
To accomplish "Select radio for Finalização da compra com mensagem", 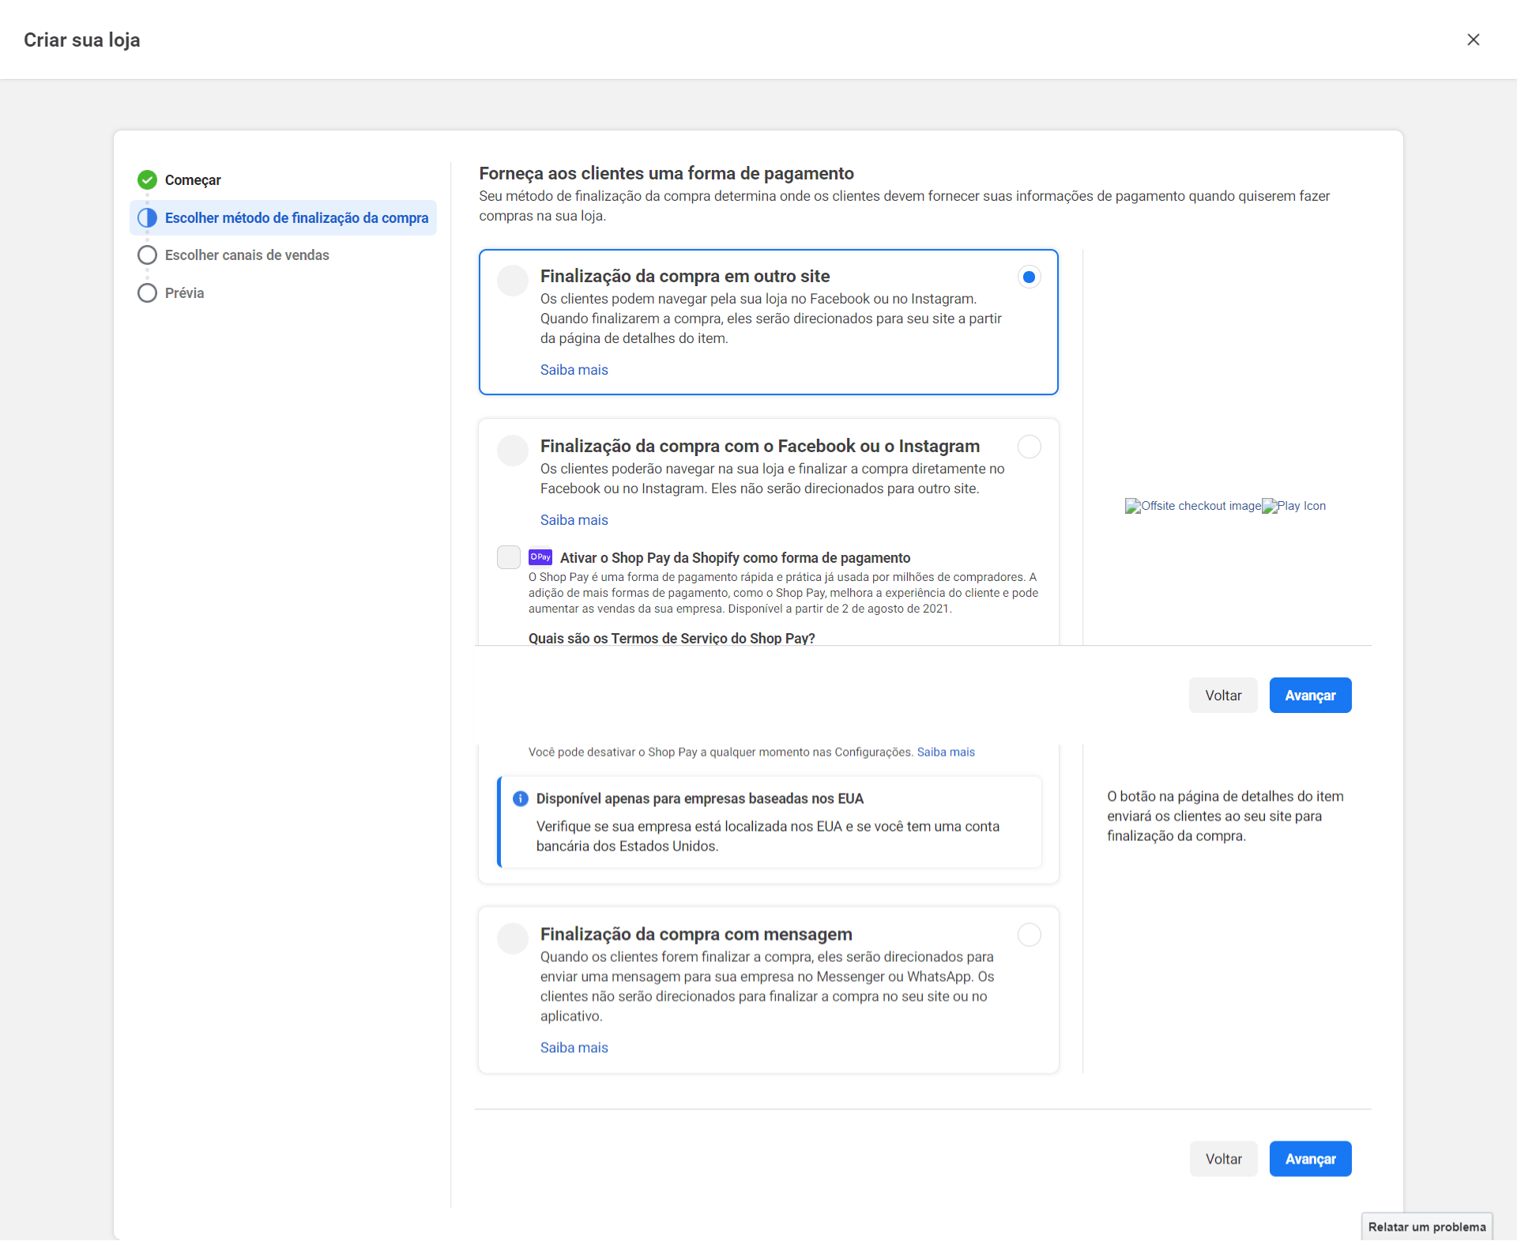I will 1029,935.
